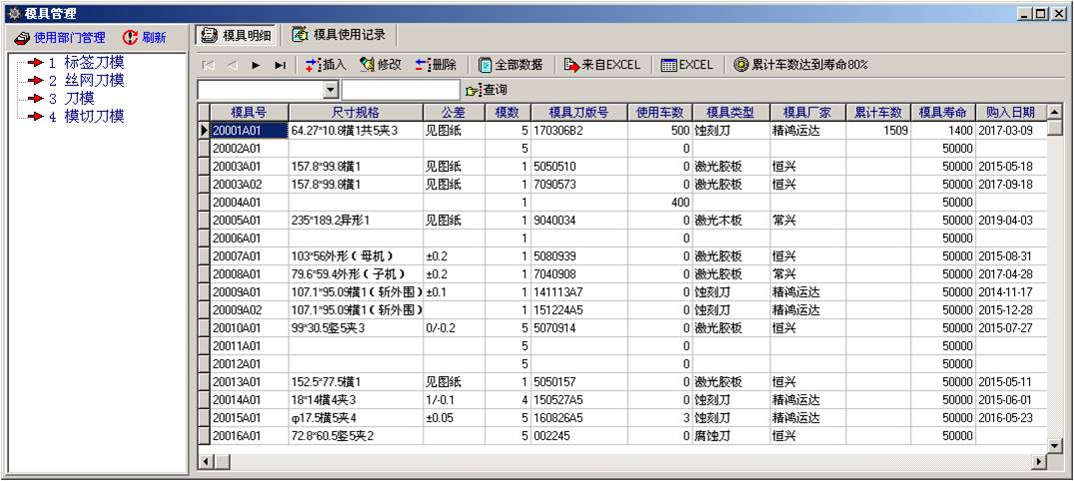Screen dimensions: 1074x481
Task: Click horizontal scrollbar right arrow
Action: tap(1040, 462)
